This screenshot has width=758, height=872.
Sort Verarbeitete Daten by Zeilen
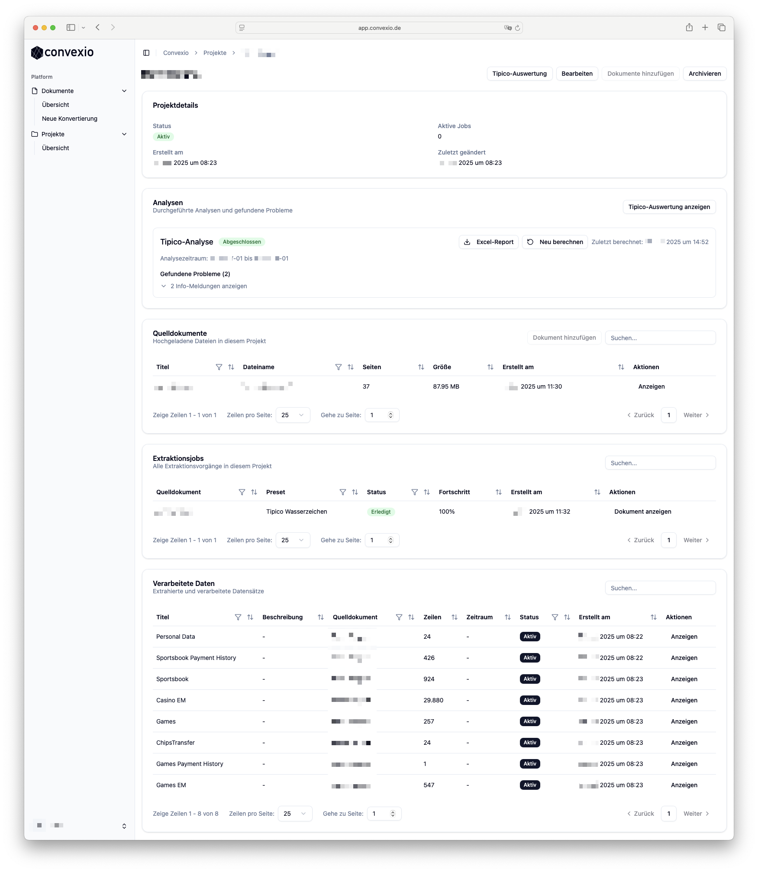pos(454,617)
